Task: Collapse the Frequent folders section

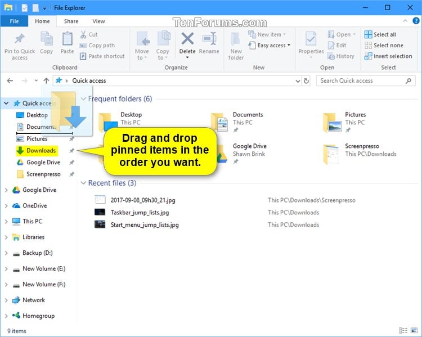Action: click(x=83, y=99)
